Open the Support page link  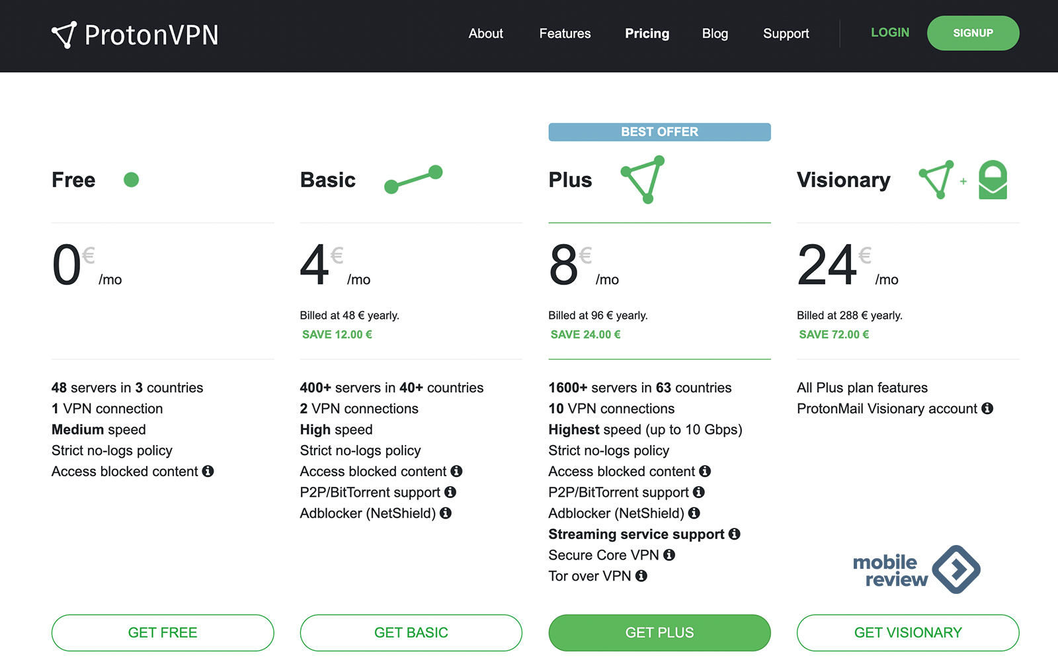(786, 34)
